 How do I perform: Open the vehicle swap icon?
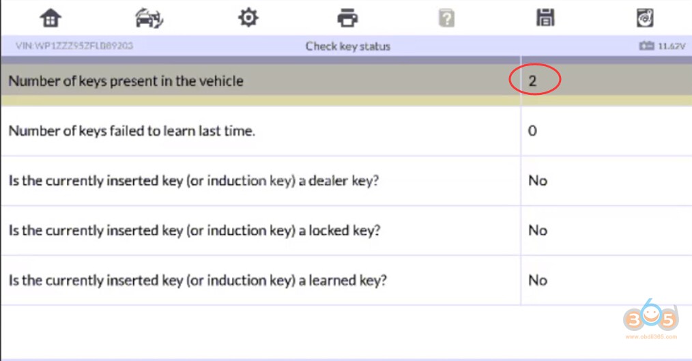tap(149, 18)
